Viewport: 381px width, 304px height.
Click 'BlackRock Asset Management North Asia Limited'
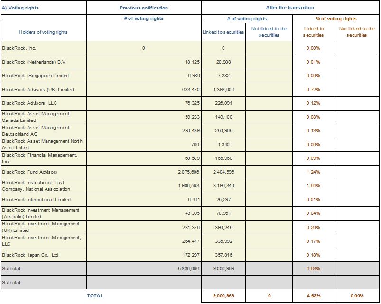click(42, 145)
